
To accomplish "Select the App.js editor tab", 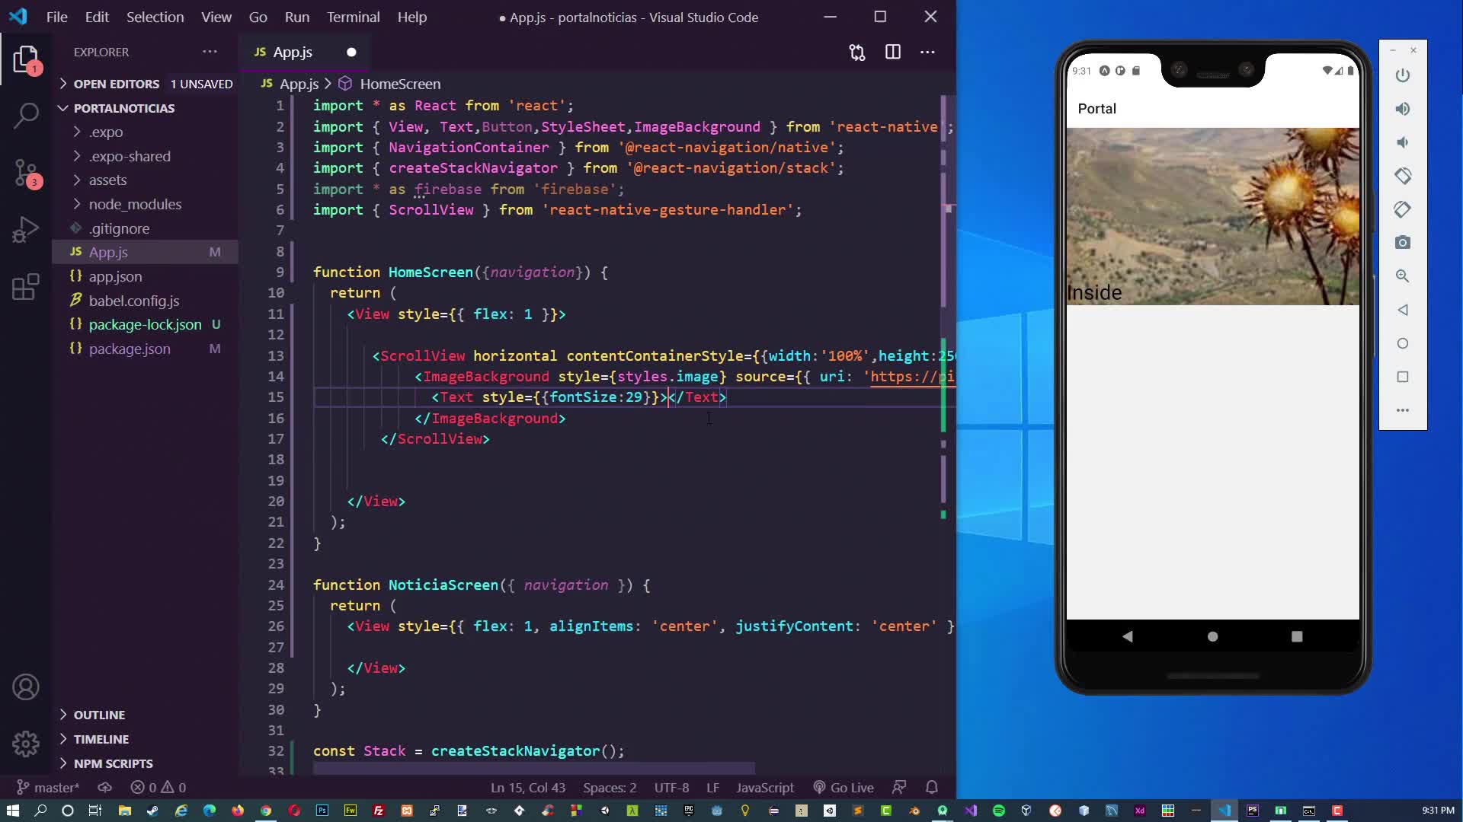I will (293, 52).
